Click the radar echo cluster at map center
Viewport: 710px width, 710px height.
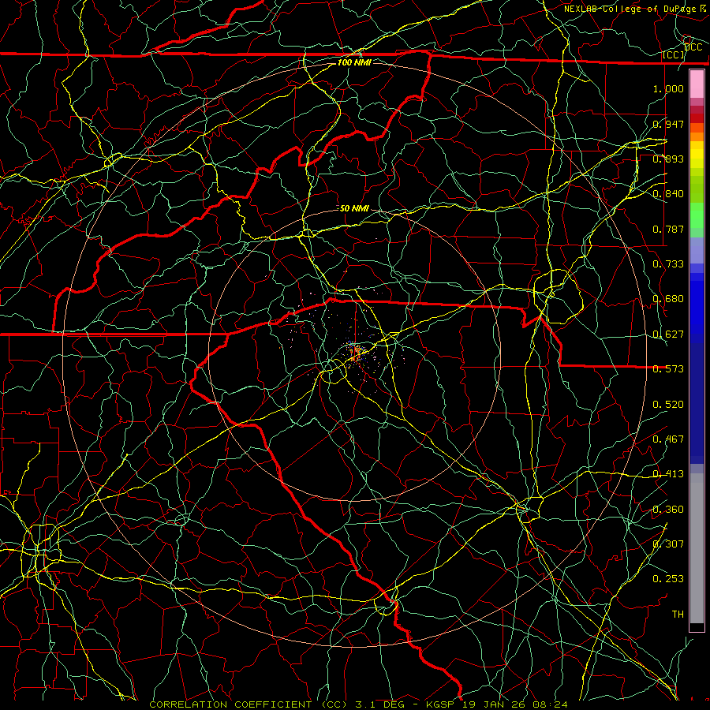tap(357, 353)
